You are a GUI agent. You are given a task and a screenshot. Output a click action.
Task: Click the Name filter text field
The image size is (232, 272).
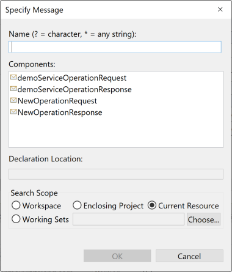[x=115, y=47]
